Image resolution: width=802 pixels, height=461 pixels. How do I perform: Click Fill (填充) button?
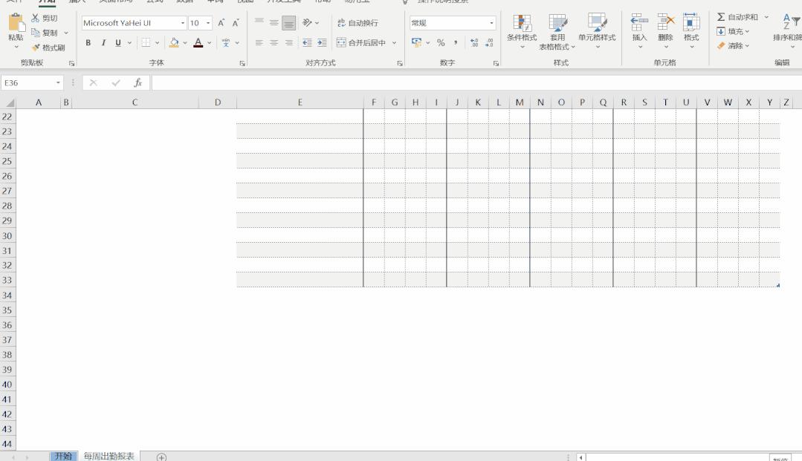pyautogui.click(x=732, y=32)
